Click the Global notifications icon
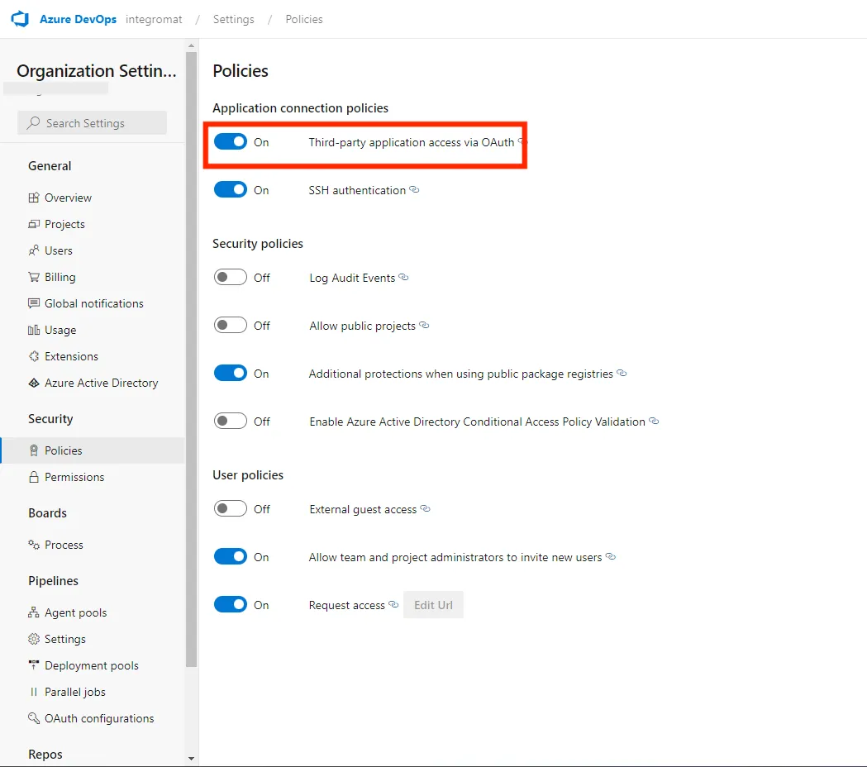 [x=34, y=303]
